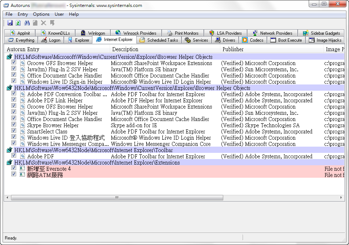Click the file icon beside Adobe PDF Link Helper
This screenshot has width=349, height=245.
(22, 100)
